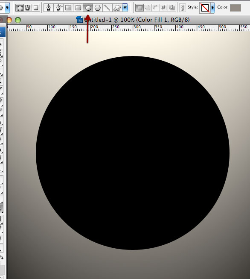Click the horizontal ruler at 300 mark
Screen dimensions: 250x279
pyautogui.click(x=137, y=27)
